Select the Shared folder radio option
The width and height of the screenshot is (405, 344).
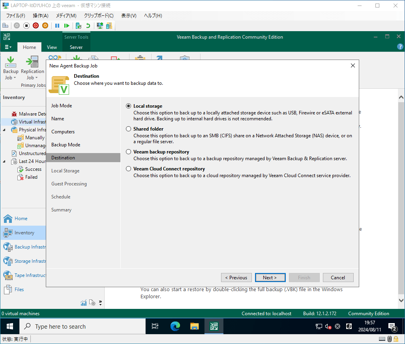128,129
